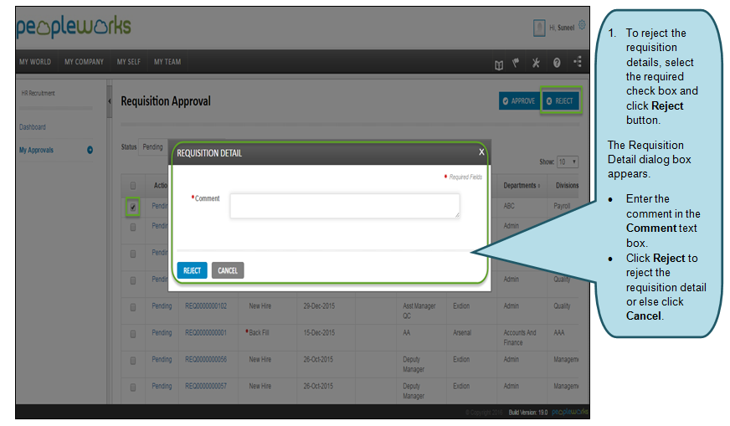Screen dimensions: 730x426
Task: Click the circle icon beside My Approvals
Action: [90, 150]
